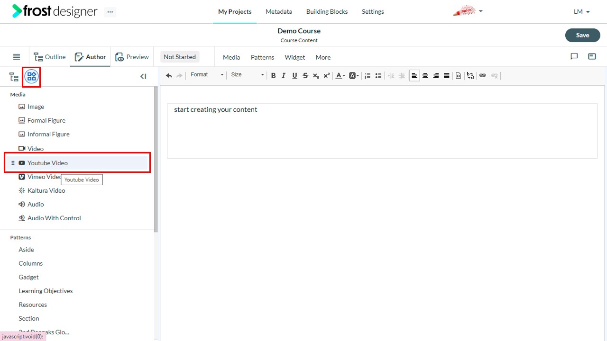607x341 pixels.
Task: Insert a numbered list
Action: (x=368, y=76)
